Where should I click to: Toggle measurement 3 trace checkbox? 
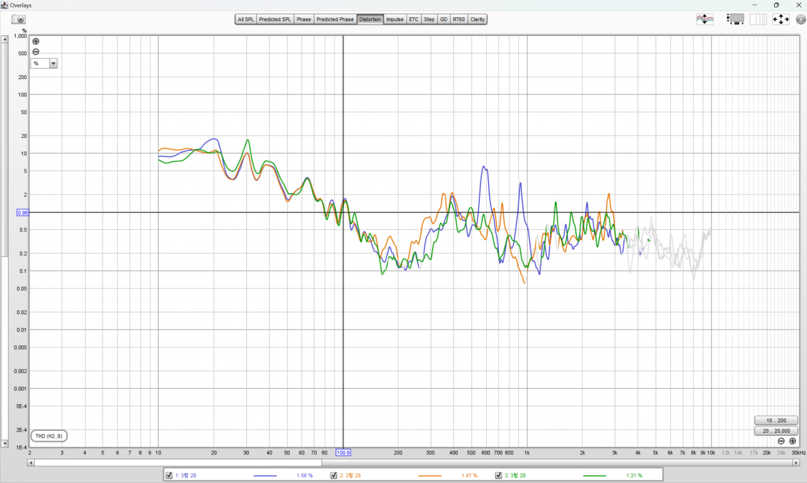498,476
